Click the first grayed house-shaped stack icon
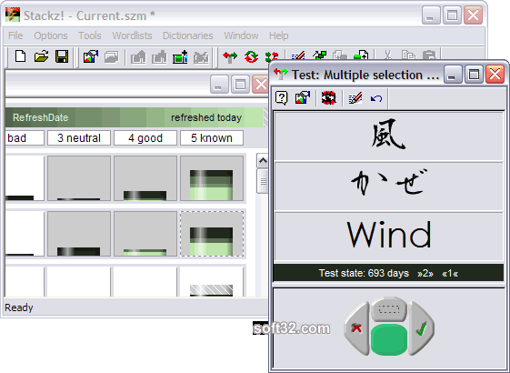 (138, 57)
